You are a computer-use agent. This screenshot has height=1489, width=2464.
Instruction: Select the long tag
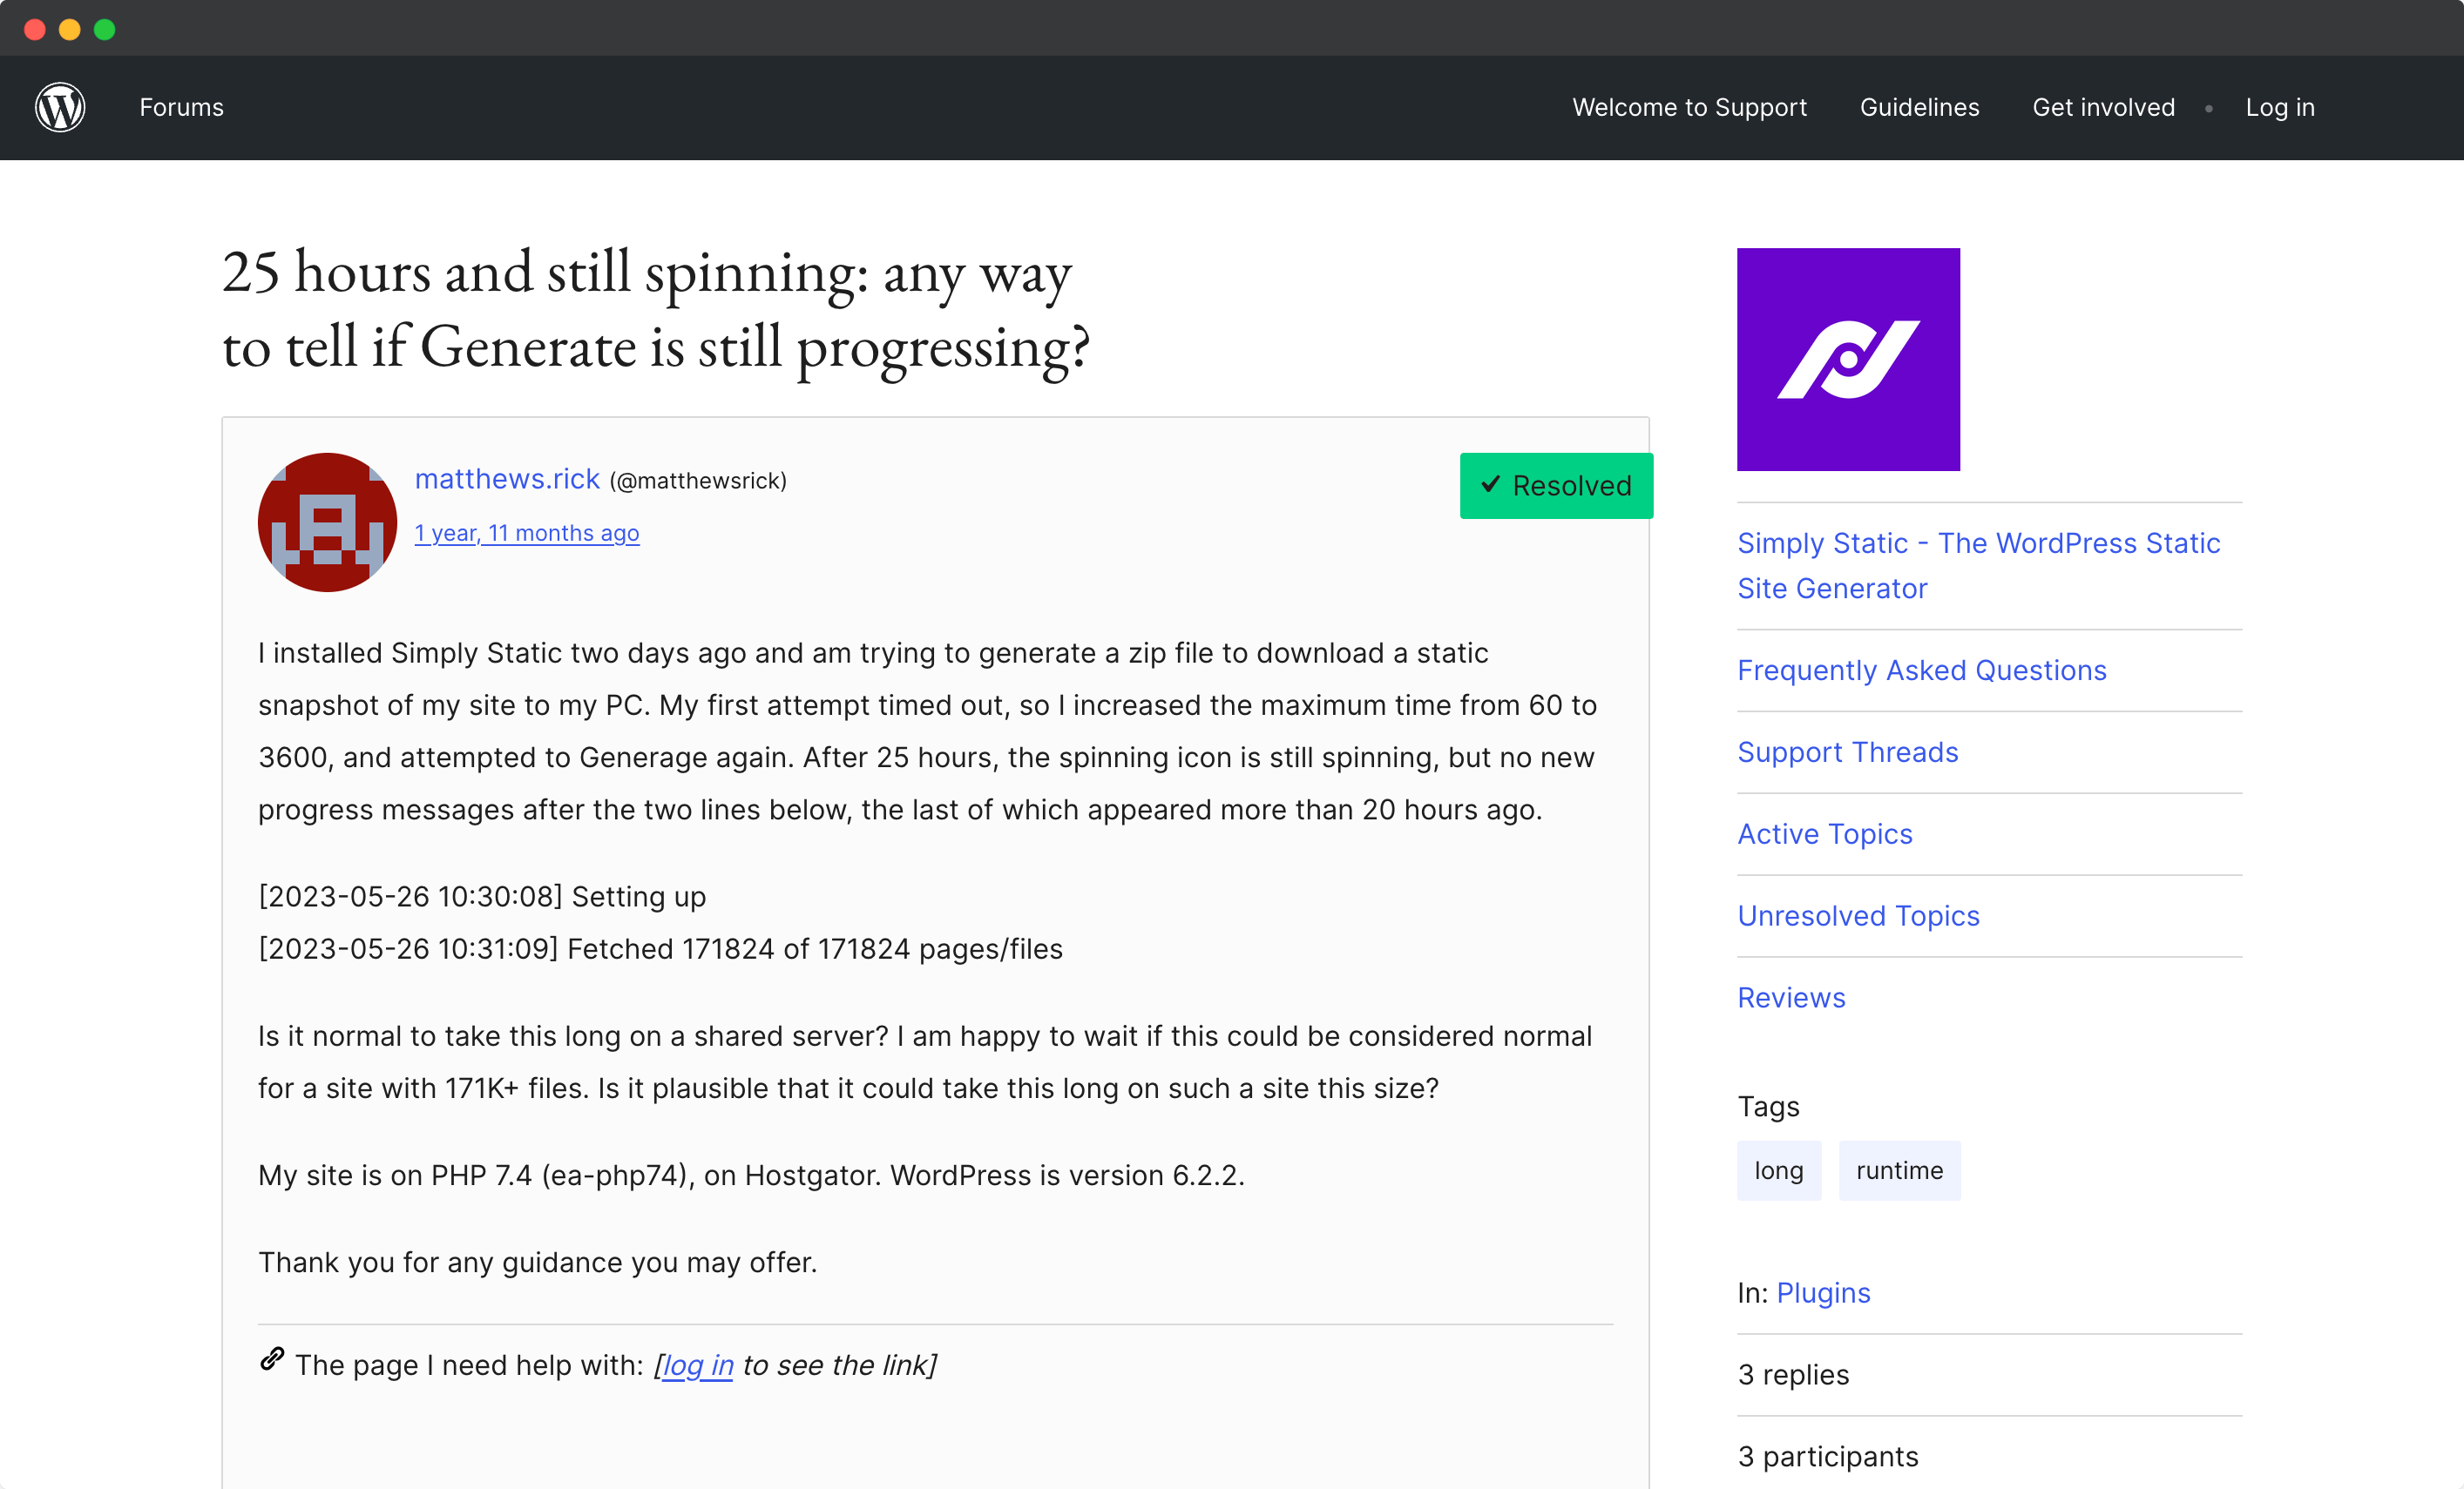tap(1779, 1170)
